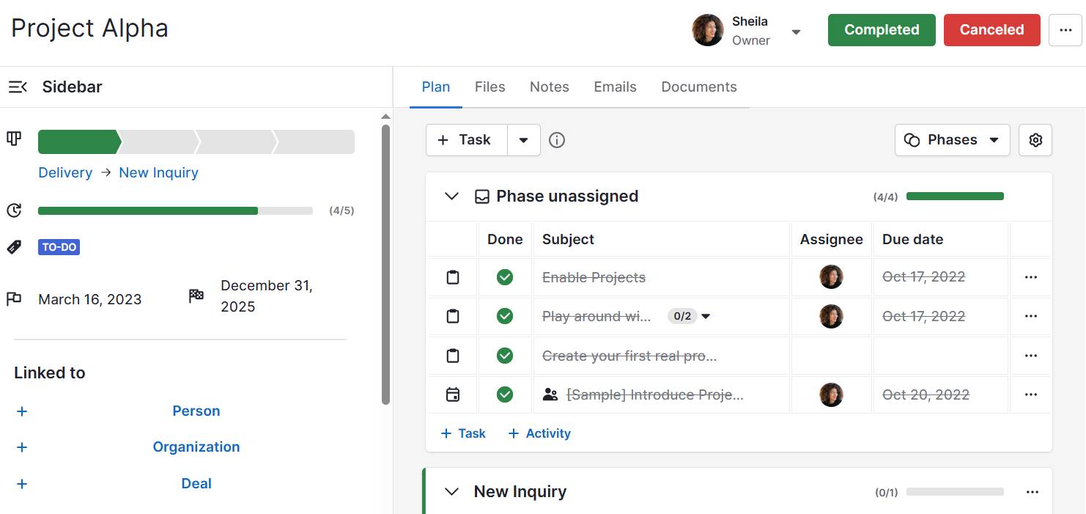Click the tag icon beside the TO-DO label

tap(13, 247)
